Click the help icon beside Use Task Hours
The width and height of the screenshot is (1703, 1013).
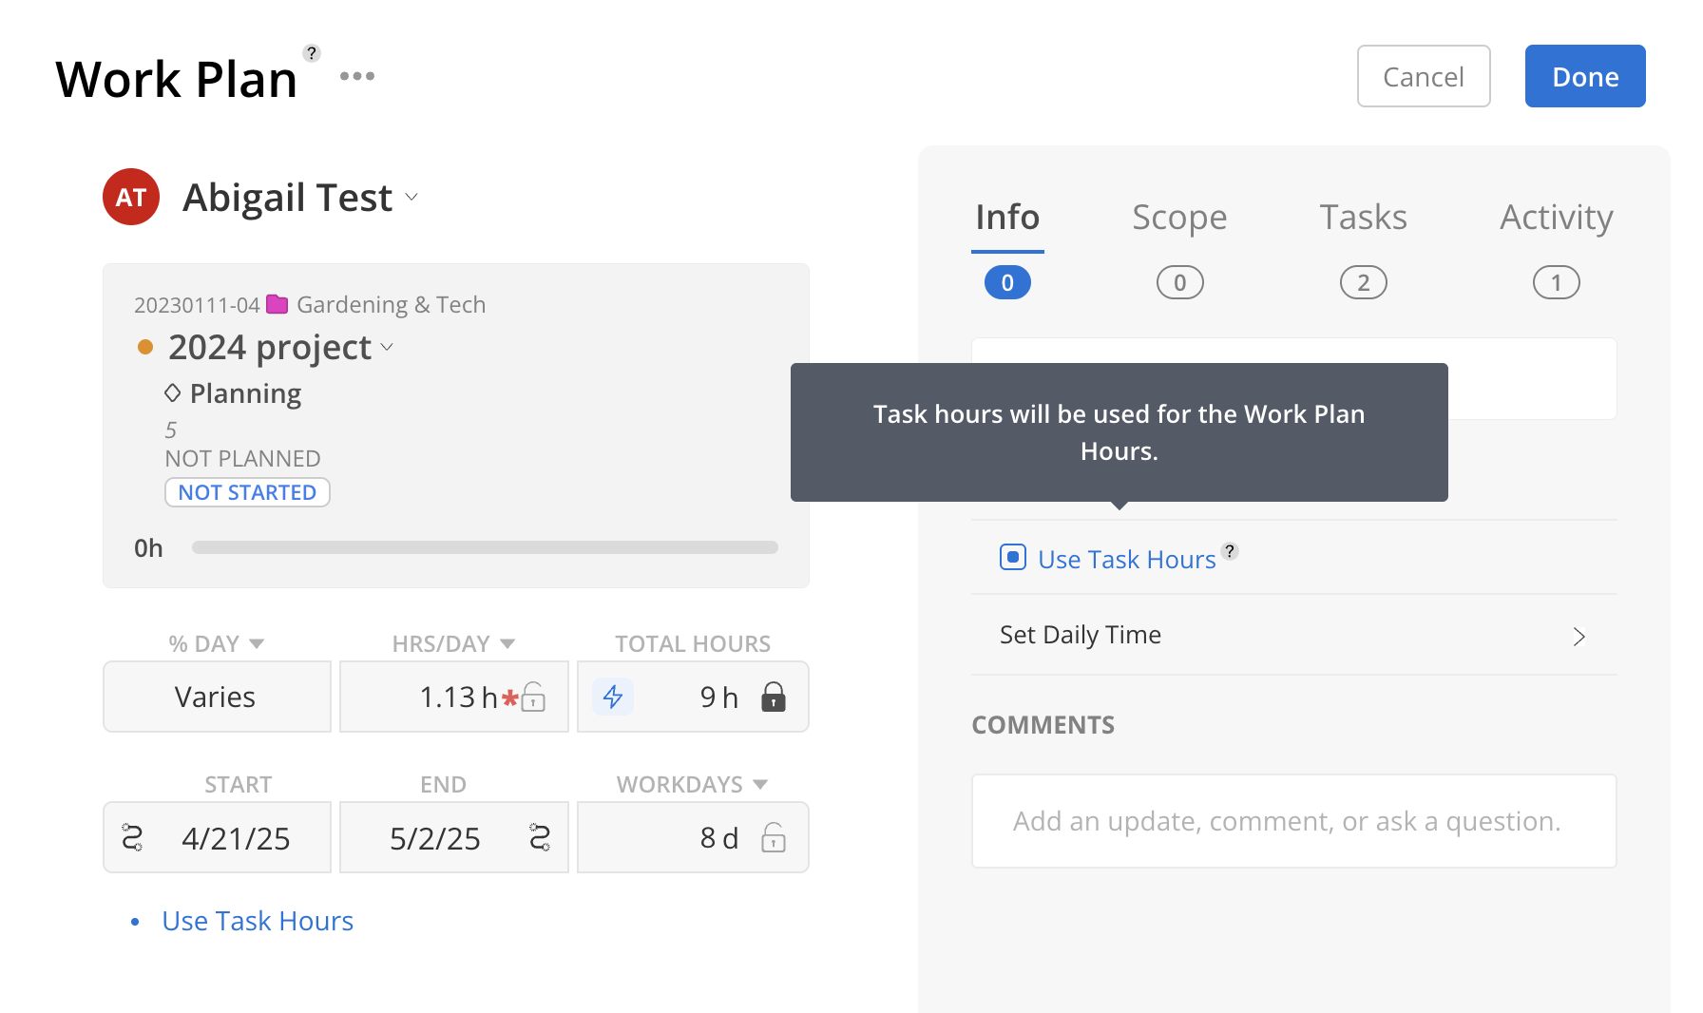click(1230, 551)
